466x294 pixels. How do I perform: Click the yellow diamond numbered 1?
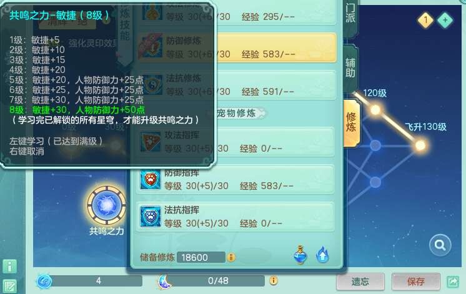pyautogui.click(x=425, y=20)
